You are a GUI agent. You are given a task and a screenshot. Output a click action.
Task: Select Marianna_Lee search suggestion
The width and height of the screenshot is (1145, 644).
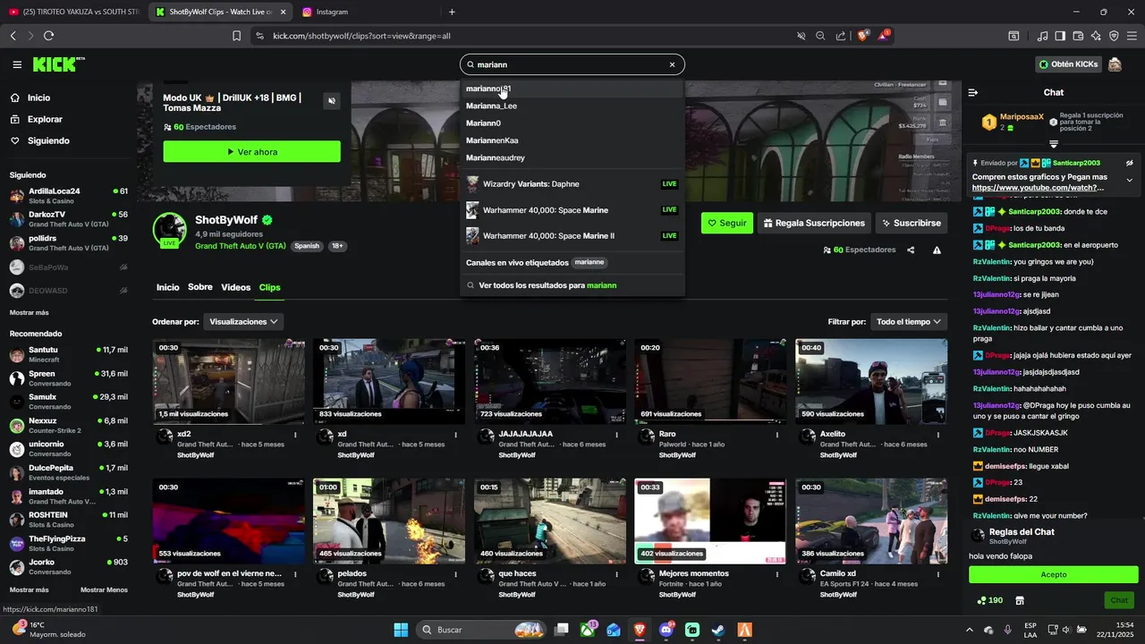572,106
